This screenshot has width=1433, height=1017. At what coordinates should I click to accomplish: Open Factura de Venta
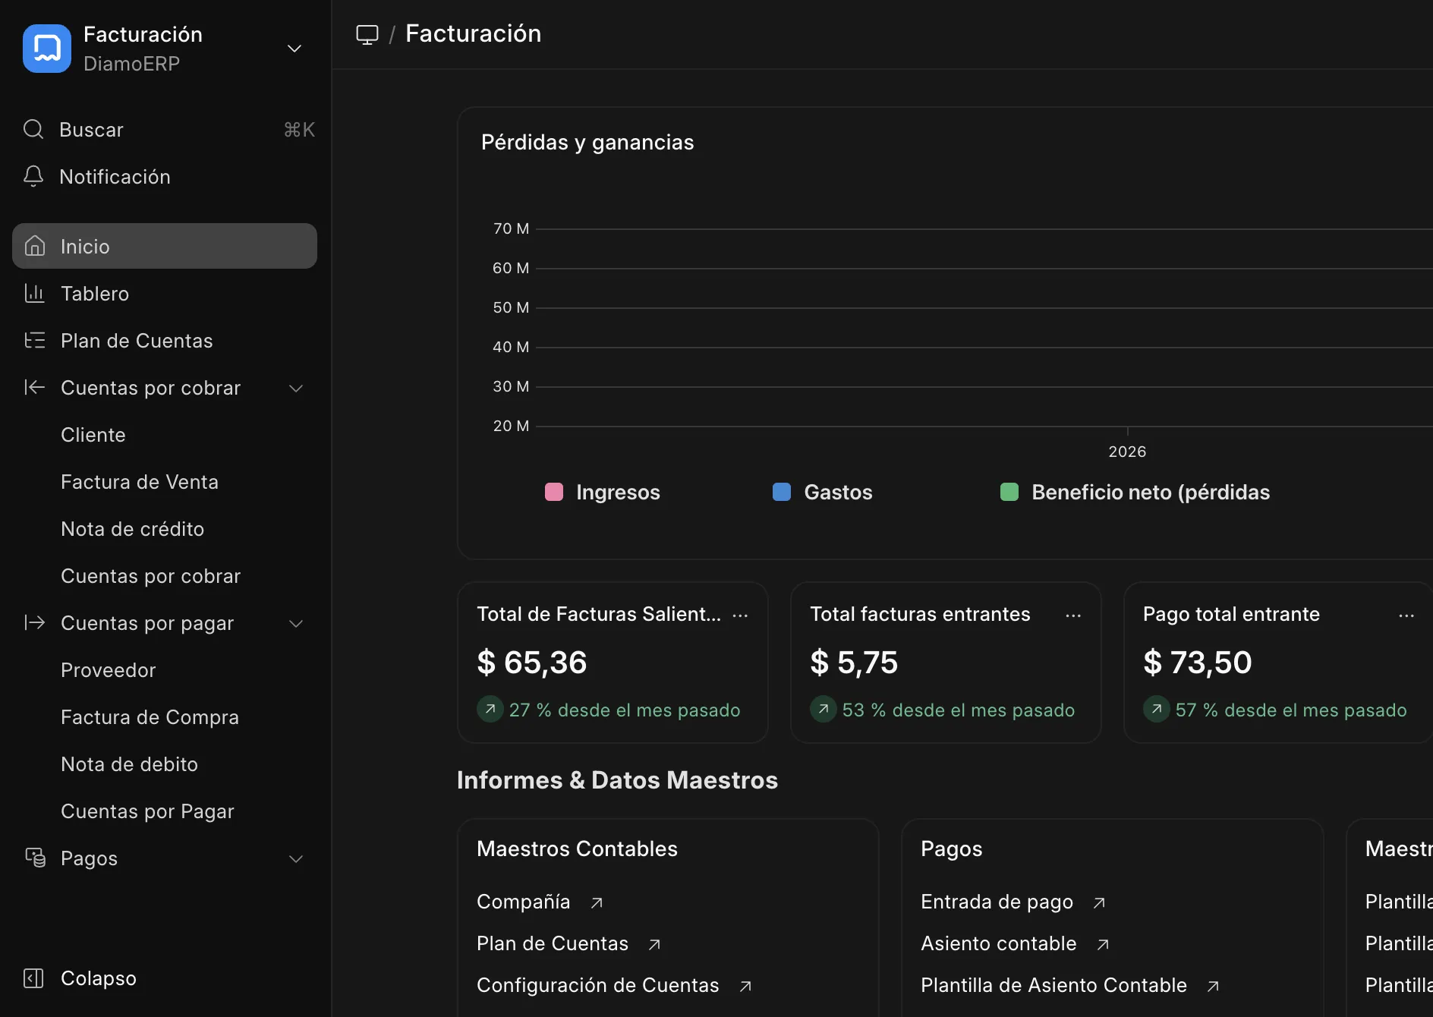(140, 482)
